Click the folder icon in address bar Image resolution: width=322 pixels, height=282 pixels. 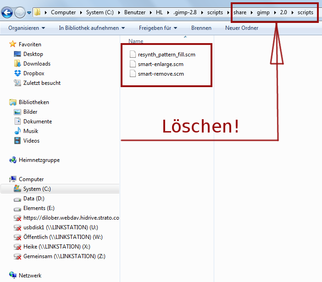point(37,12)
